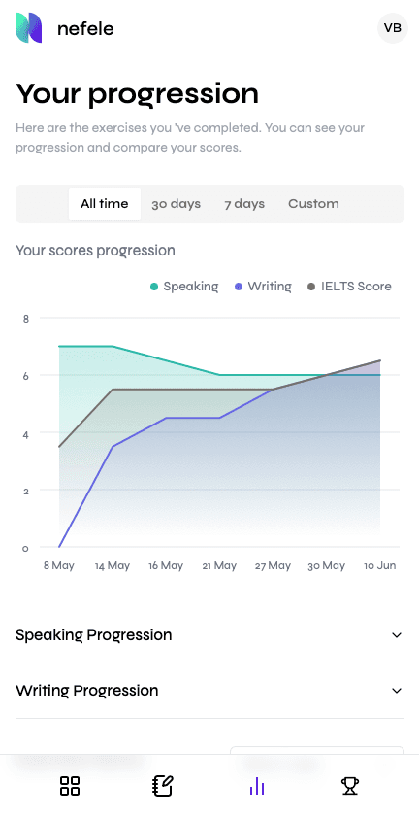
Task: Select the progression bar chart icon
Action: click(x=257, y=786)
